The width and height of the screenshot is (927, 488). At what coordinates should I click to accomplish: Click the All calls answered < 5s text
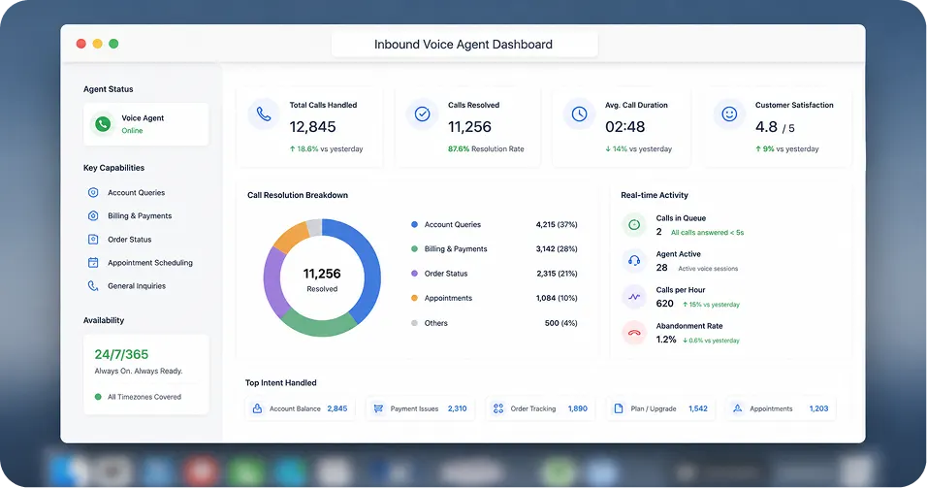point(707,233)
